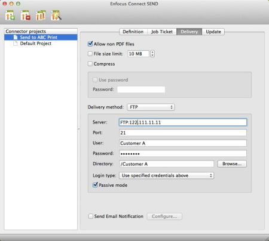Click the Send to ABC Print document icon

coord(16,37)
